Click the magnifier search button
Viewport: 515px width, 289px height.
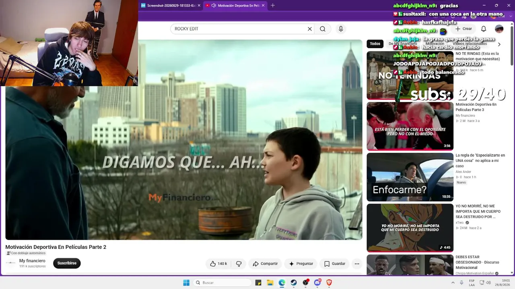pos(323,29)
